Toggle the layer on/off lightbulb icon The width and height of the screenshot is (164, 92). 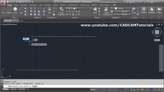coord(67,8)
